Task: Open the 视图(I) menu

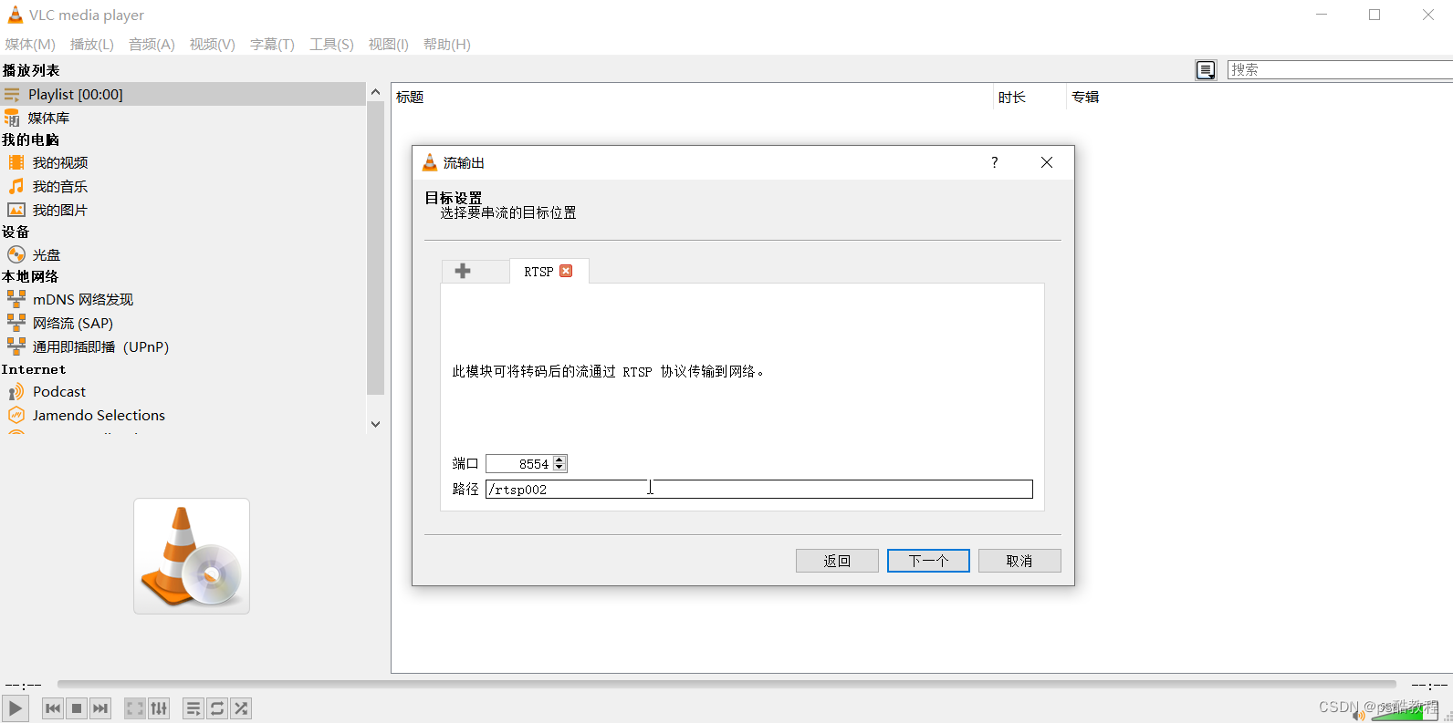Action: pos(389,44)
